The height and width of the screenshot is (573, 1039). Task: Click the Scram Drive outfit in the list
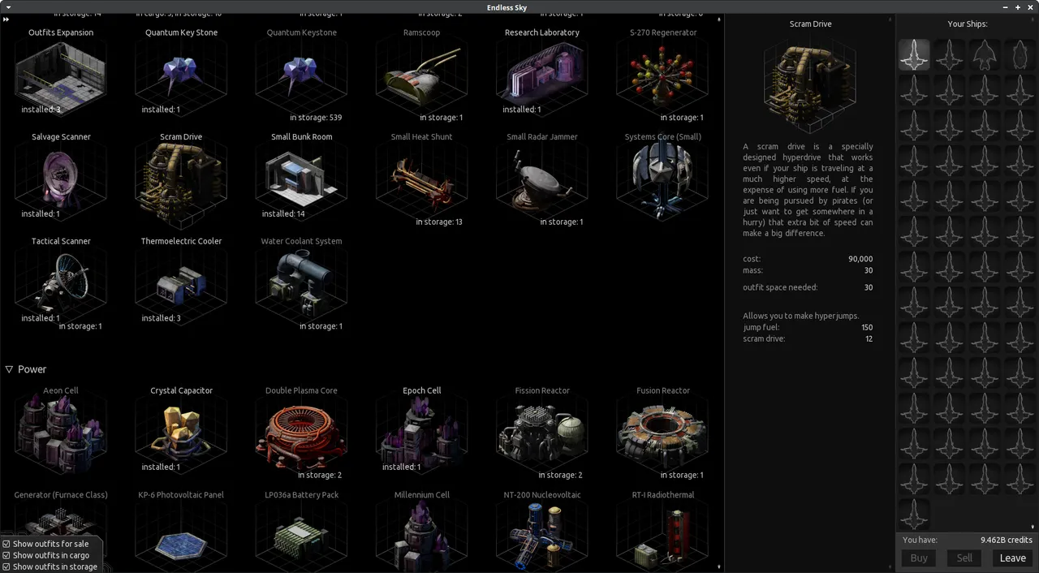(181, 180)
